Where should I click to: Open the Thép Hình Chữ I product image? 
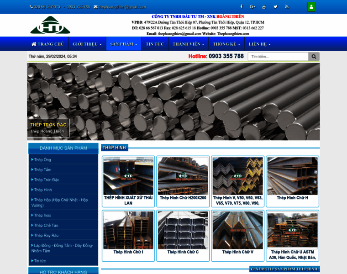pyautogui.click(x=128, y=230)
